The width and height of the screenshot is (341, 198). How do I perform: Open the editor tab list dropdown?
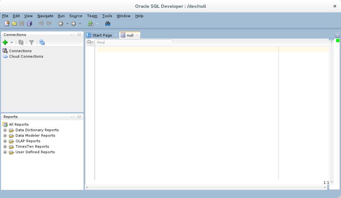tap(337, 35)
